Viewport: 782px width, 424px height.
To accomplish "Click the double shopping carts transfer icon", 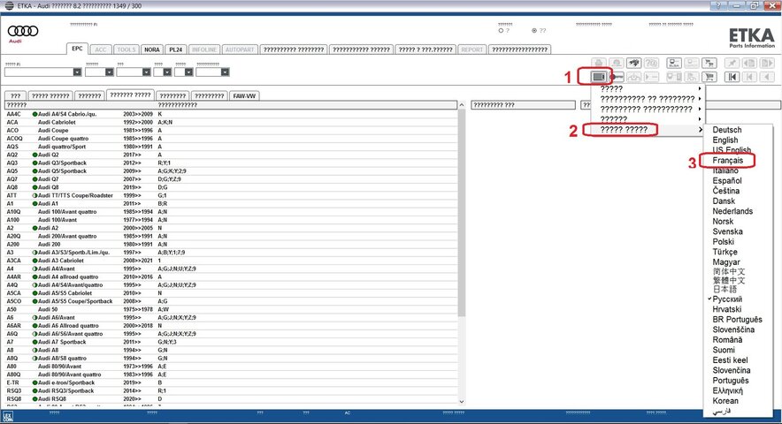I will (x=709, y=64).
